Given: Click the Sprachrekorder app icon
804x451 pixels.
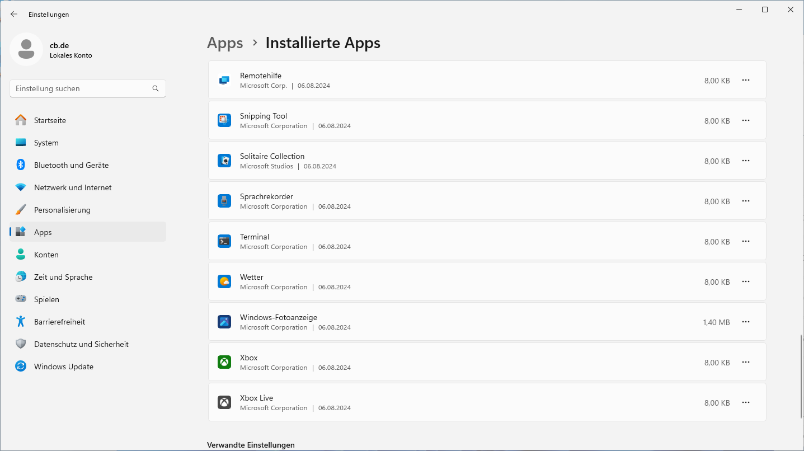Looking at the screenshot, I should click(224, 201).
